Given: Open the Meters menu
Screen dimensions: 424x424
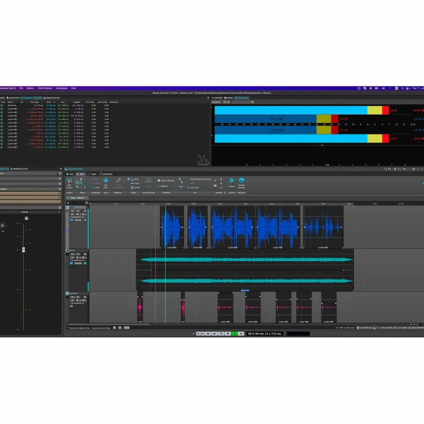Looking at the screenshot, I should (30, 88).
